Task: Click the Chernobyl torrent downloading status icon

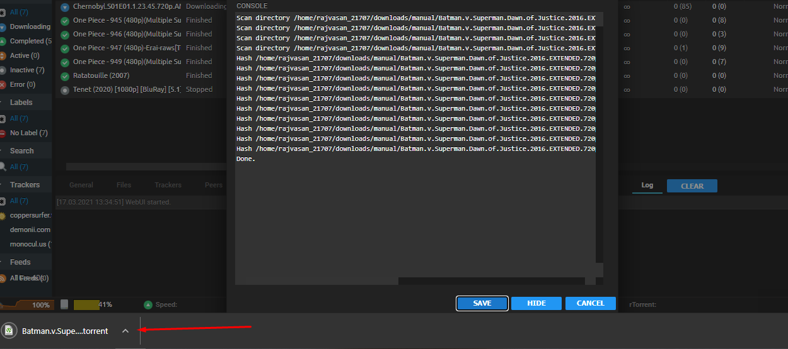Action: point(64,7)
